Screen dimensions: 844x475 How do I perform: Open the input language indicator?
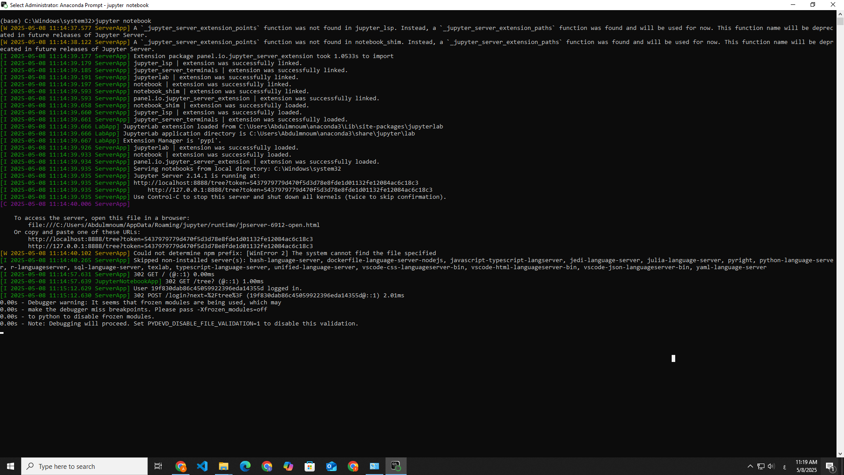(784, 467)
